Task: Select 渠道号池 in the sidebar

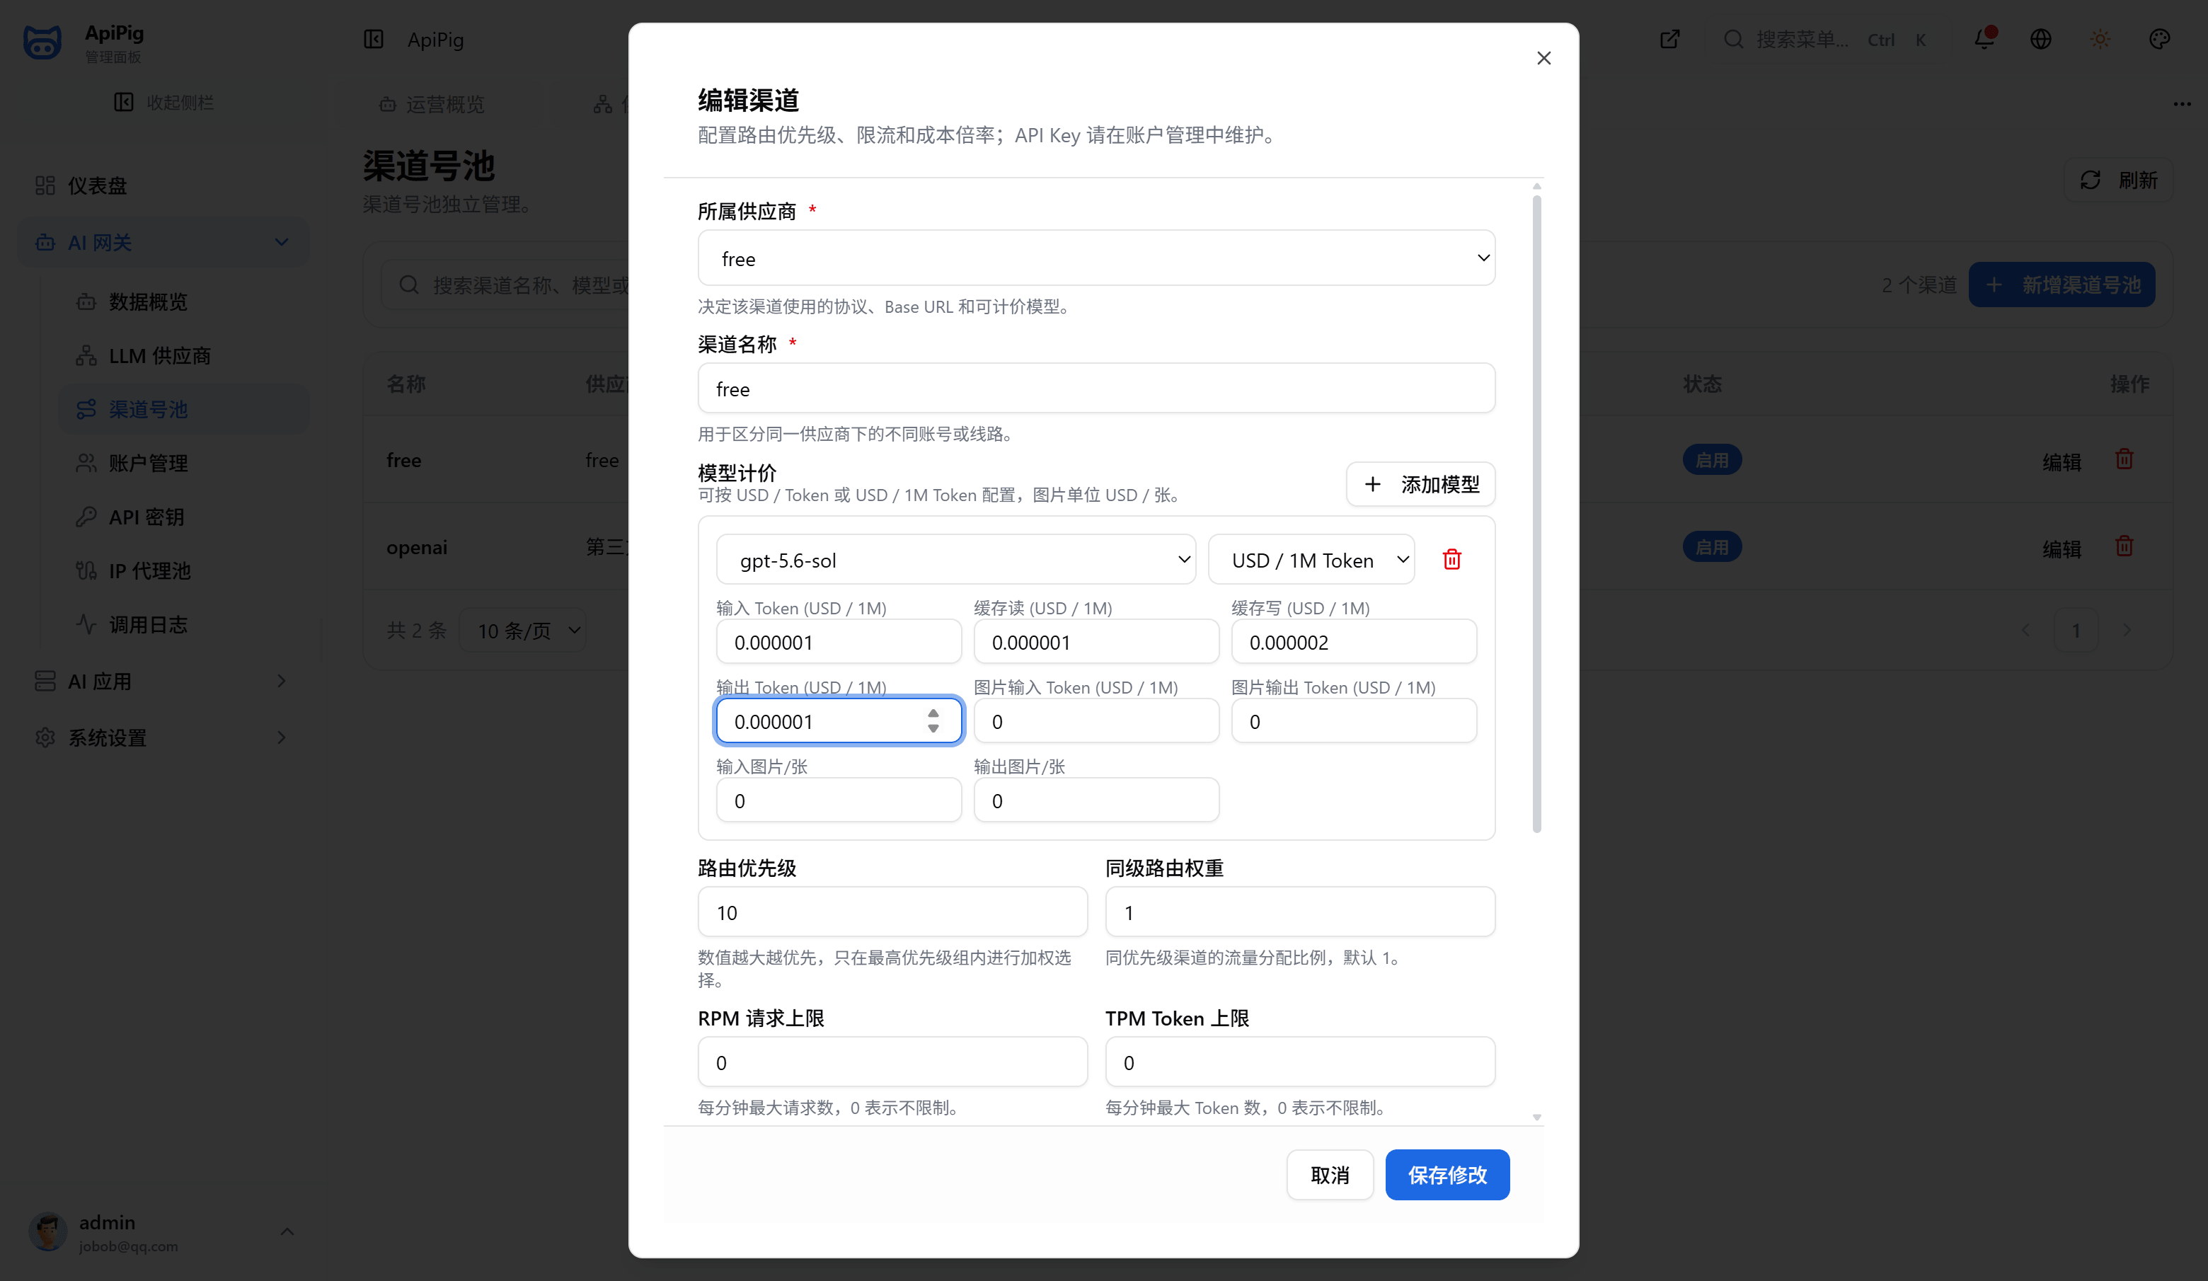Action: pyautogui.click(x=183, y=409)
